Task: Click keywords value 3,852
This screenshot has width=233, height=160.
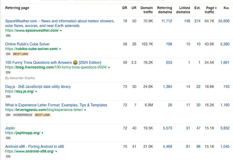Action: click(x=225, y=128)
